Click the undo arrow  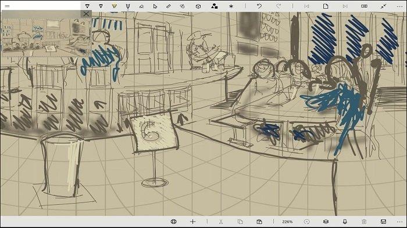click(259, 6)
